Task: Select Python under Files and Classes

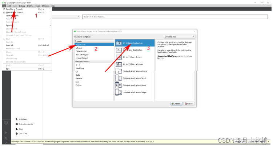Action: pyautogui.click(x=94, y=85)
